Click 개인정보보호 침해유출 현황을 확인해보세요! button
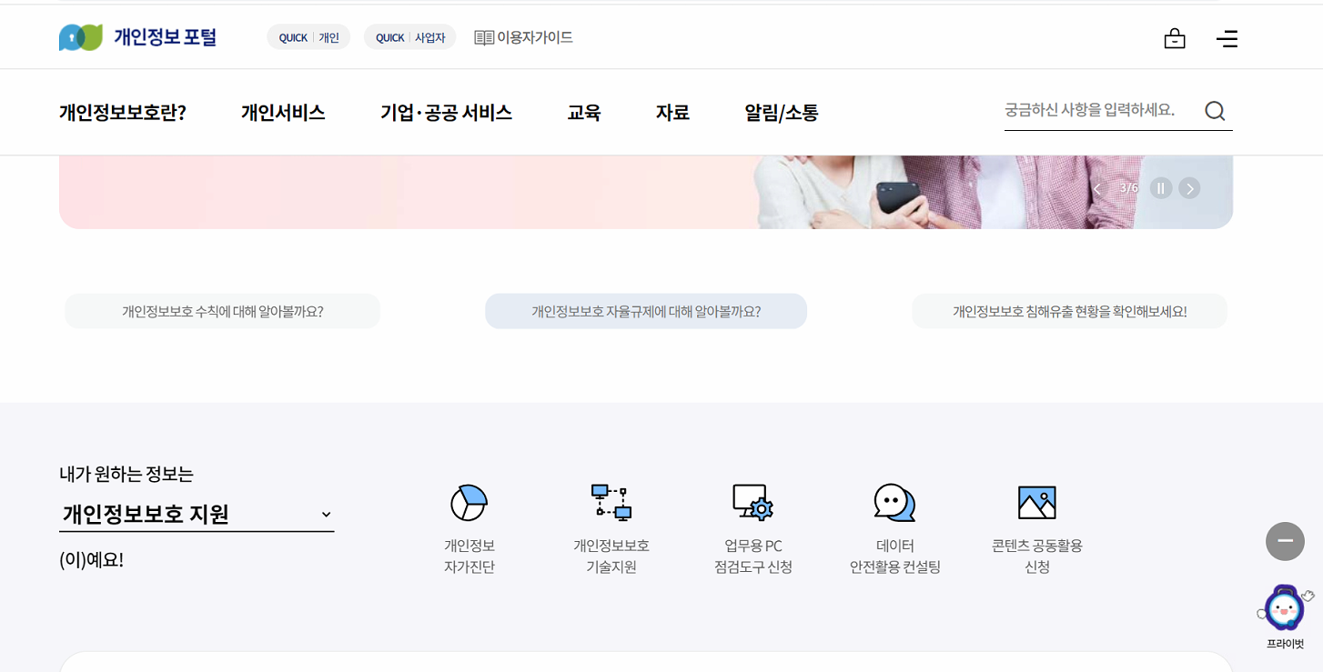1323x672 pixels. [x=1069, y=311]
